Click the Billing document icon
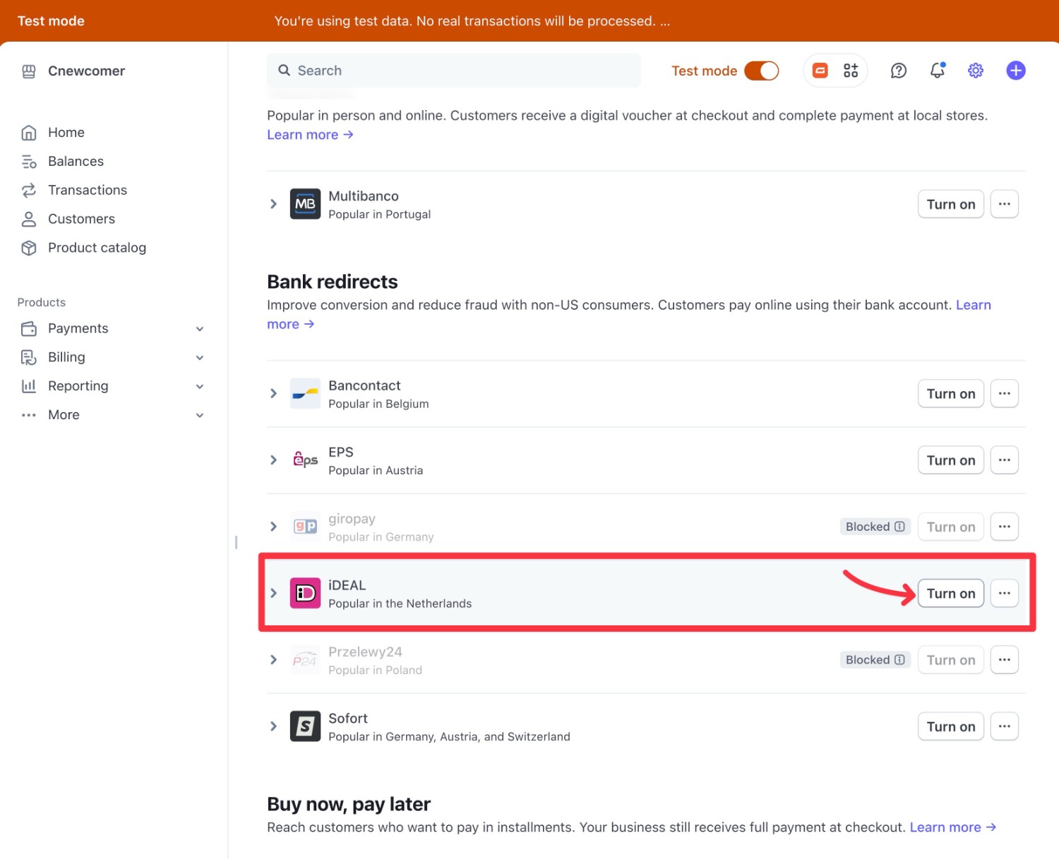Viewport: 1059px width, 859px height. click(29, 358)
